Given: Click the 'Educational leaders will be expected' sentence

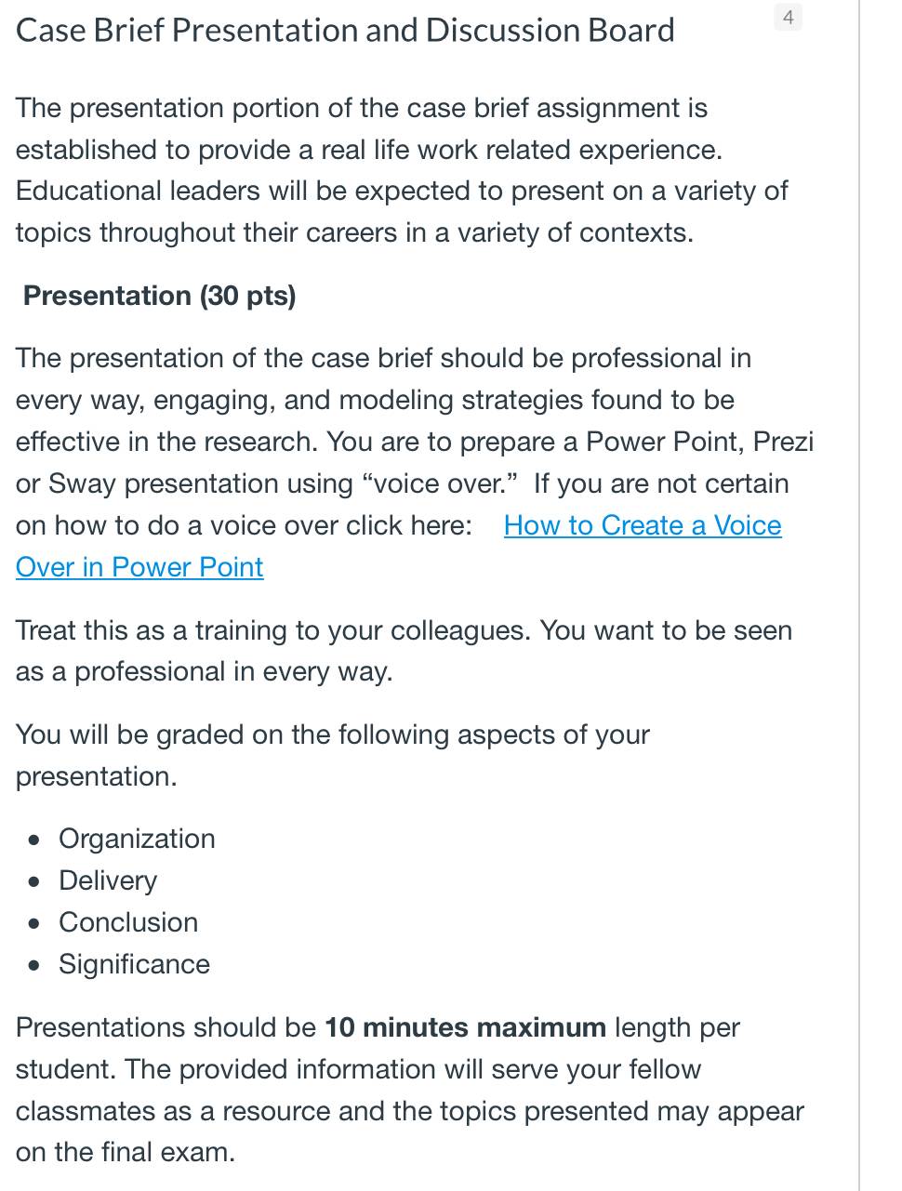Looking at the screenshot, I should [401, 211].
